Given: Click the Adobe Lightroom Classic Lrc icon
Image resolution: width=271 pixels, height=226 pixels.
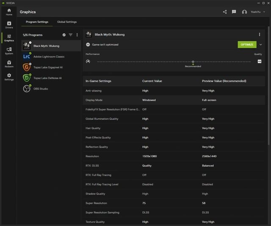Looking at the screenshot, I should click(27, 56).
